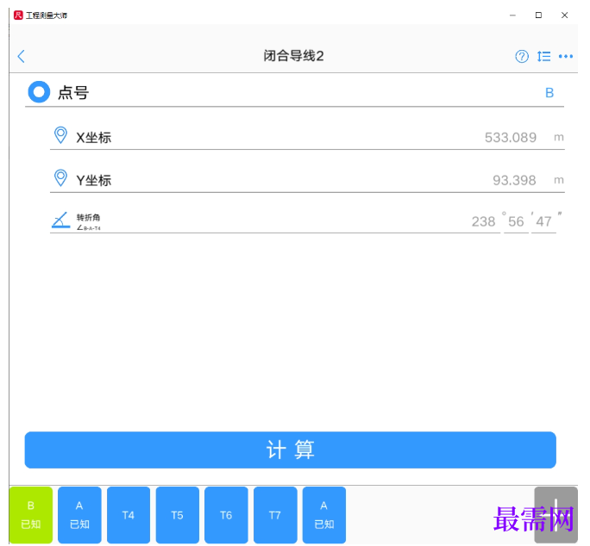Edit the angle seconds field 47

point(543,221)
